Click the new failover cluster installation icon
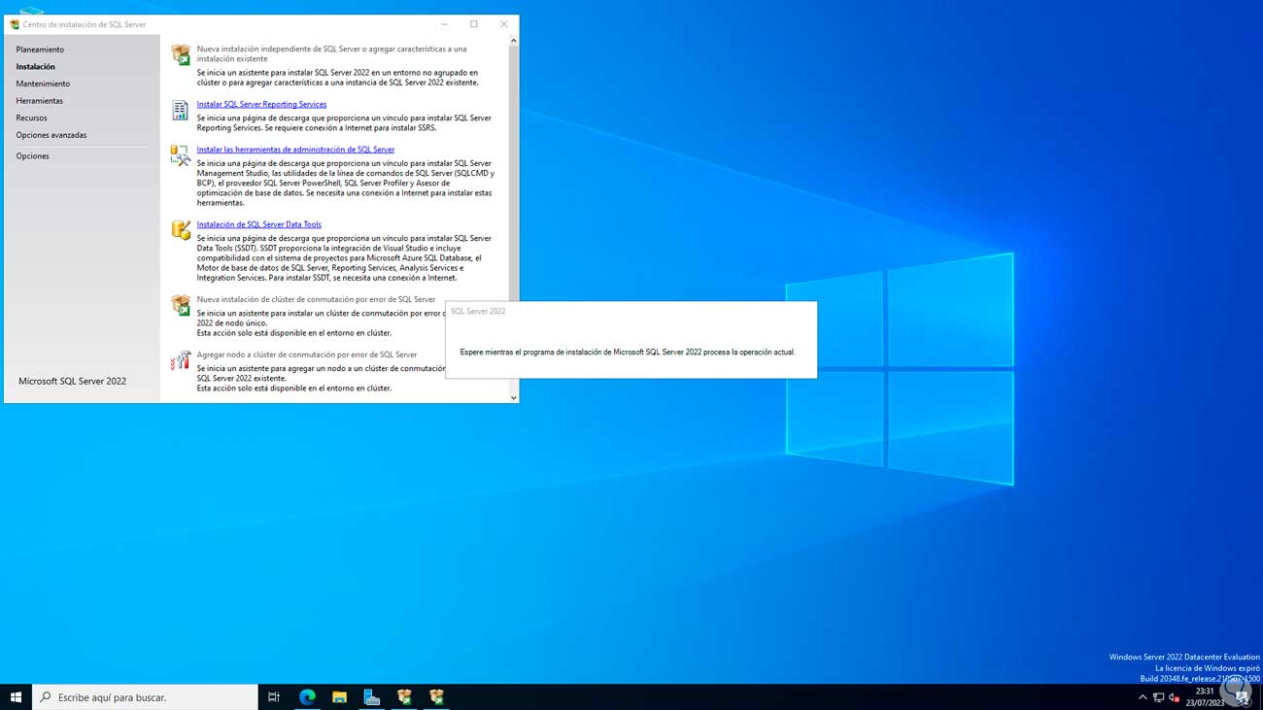This screenshot has height=710, width=1263. click(x=181, y=305)
